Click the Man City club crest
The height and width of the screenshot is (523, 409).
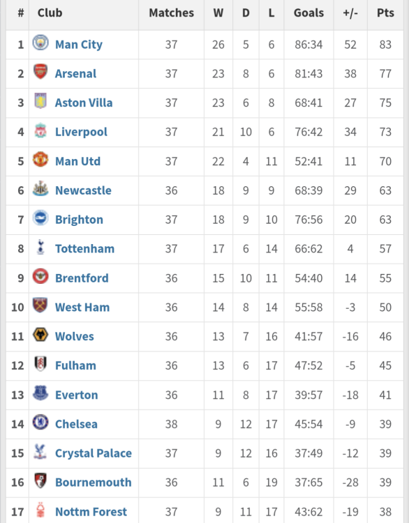[x=40, y=43]
